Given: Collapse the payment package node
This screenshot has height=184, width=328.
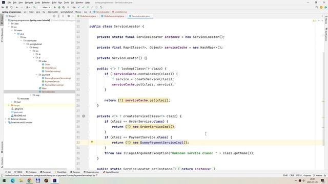Looking at the screenshot, I should [36, 75].
